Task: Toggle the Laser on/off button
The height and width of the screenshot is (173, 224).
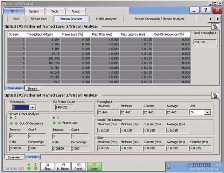Action: 93,166
